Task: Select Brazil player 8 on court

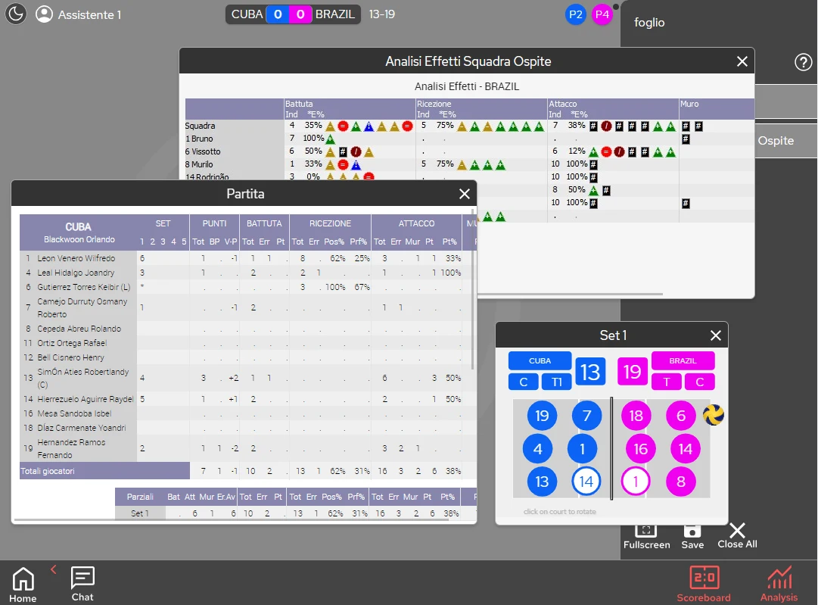Action: tap(681, 482)
